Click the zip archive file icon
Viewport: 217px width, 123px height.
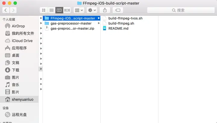point(47,28)
